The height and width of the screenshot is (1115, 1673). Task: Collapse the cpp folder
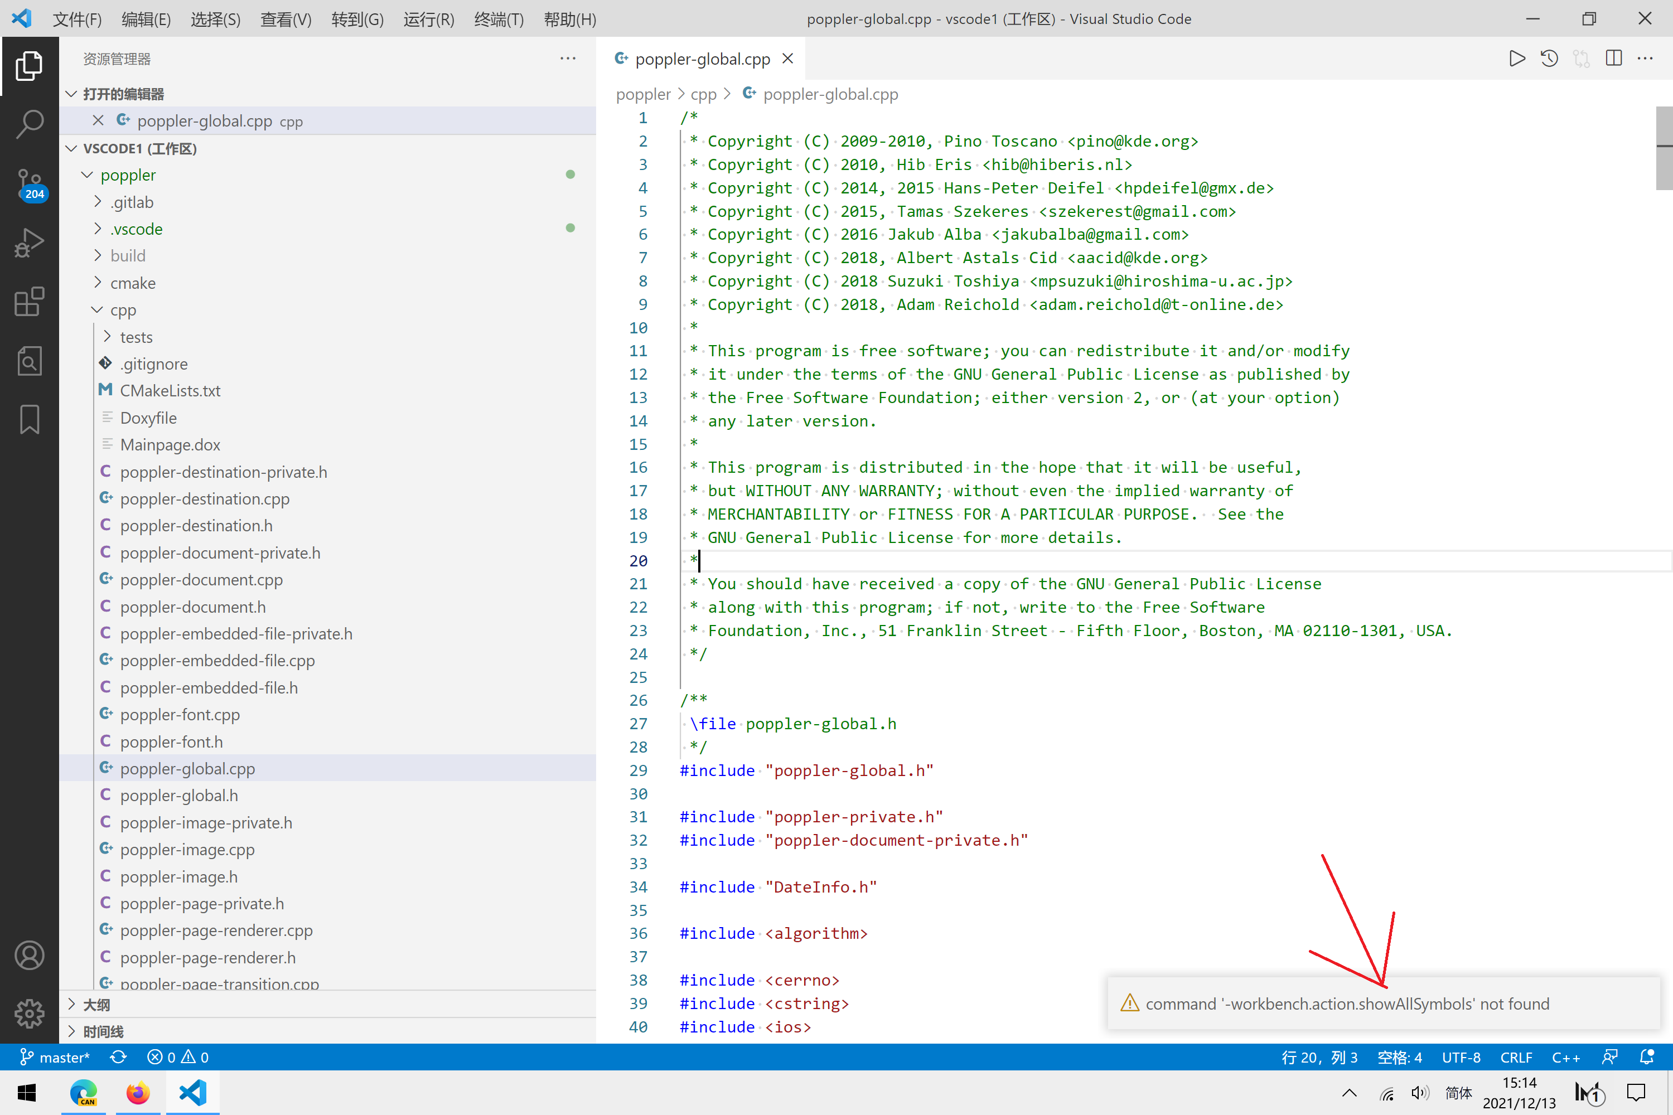[122, 310]
